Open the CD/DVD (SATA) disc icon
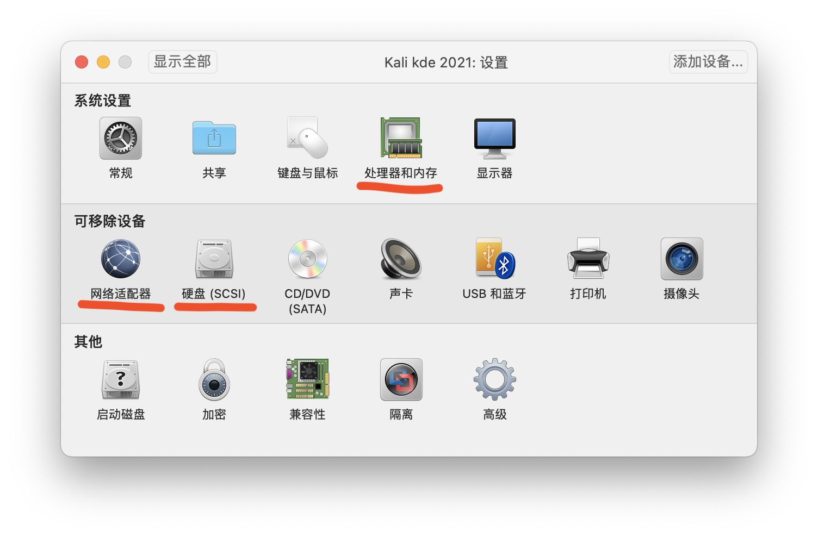The width and height of the screenshot is (818, 537). coord(308,259)
